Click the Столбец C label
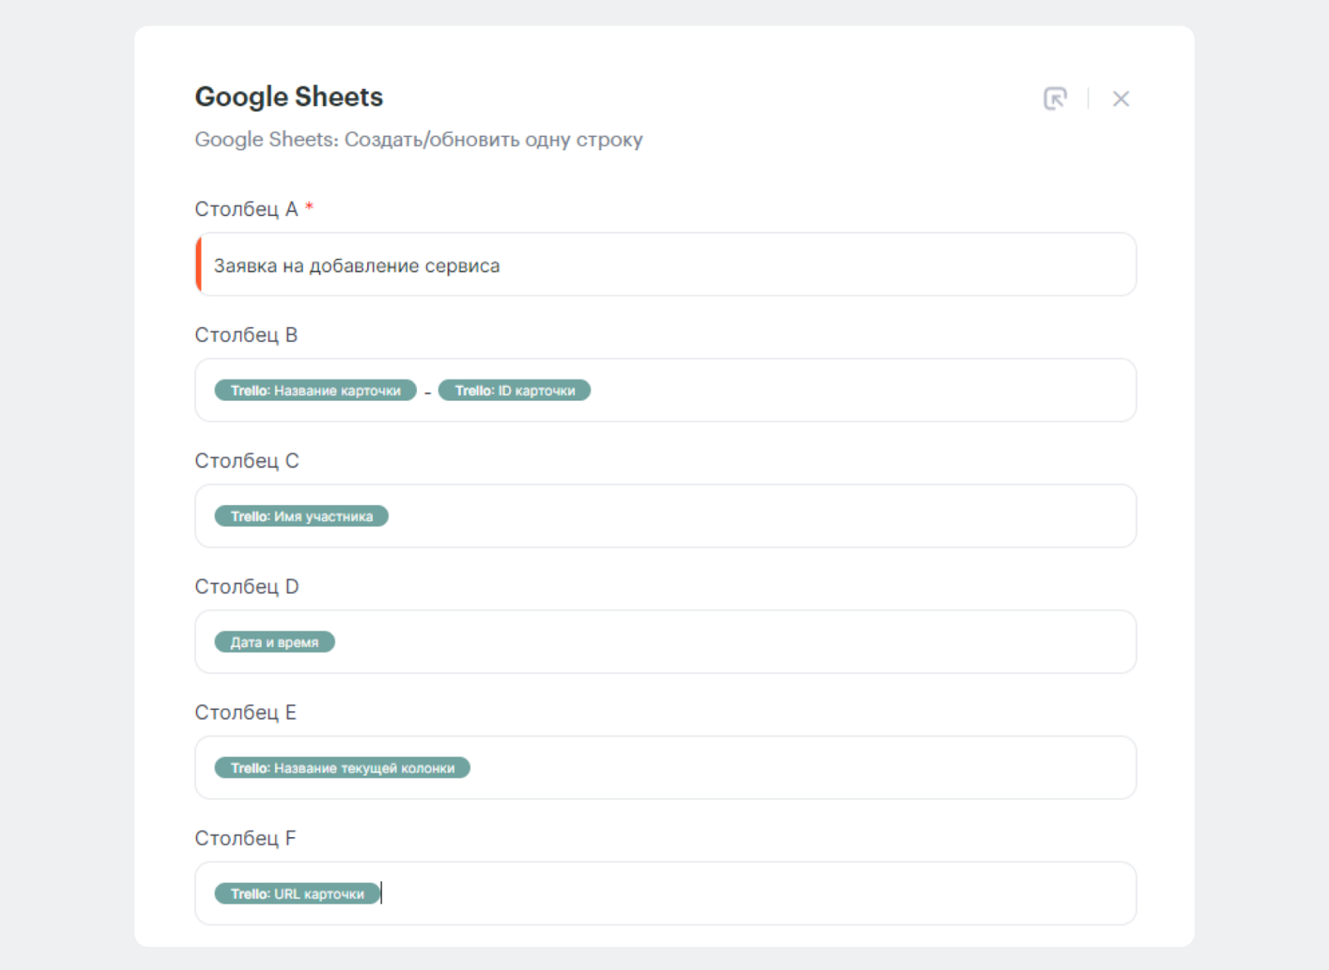This screenshot has height=970, width=1329. point(247,461)
